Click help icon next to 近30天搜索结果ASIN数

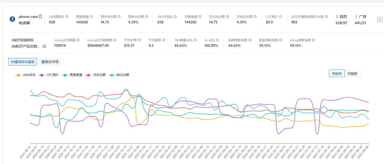(326, 17)
